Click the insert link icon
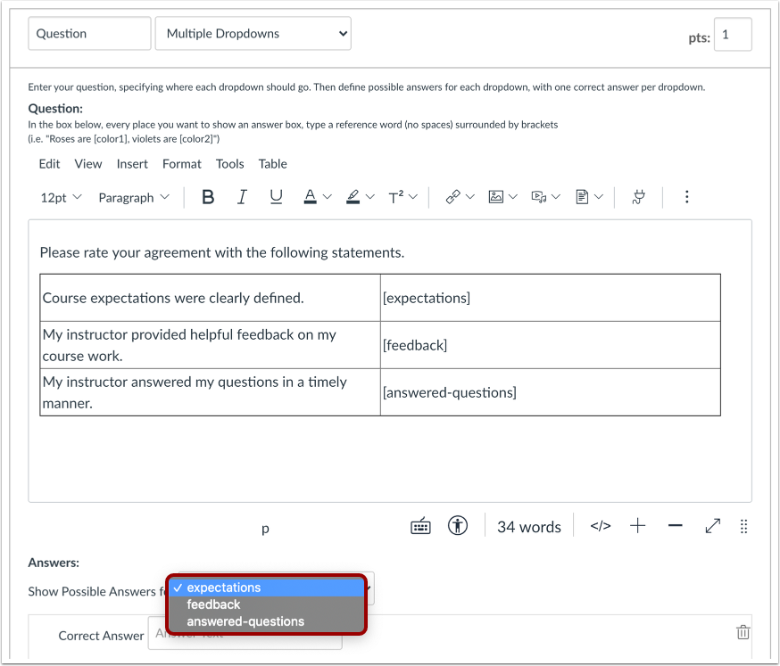The height and width of the screenshot is (666, 780). [452, 197]
